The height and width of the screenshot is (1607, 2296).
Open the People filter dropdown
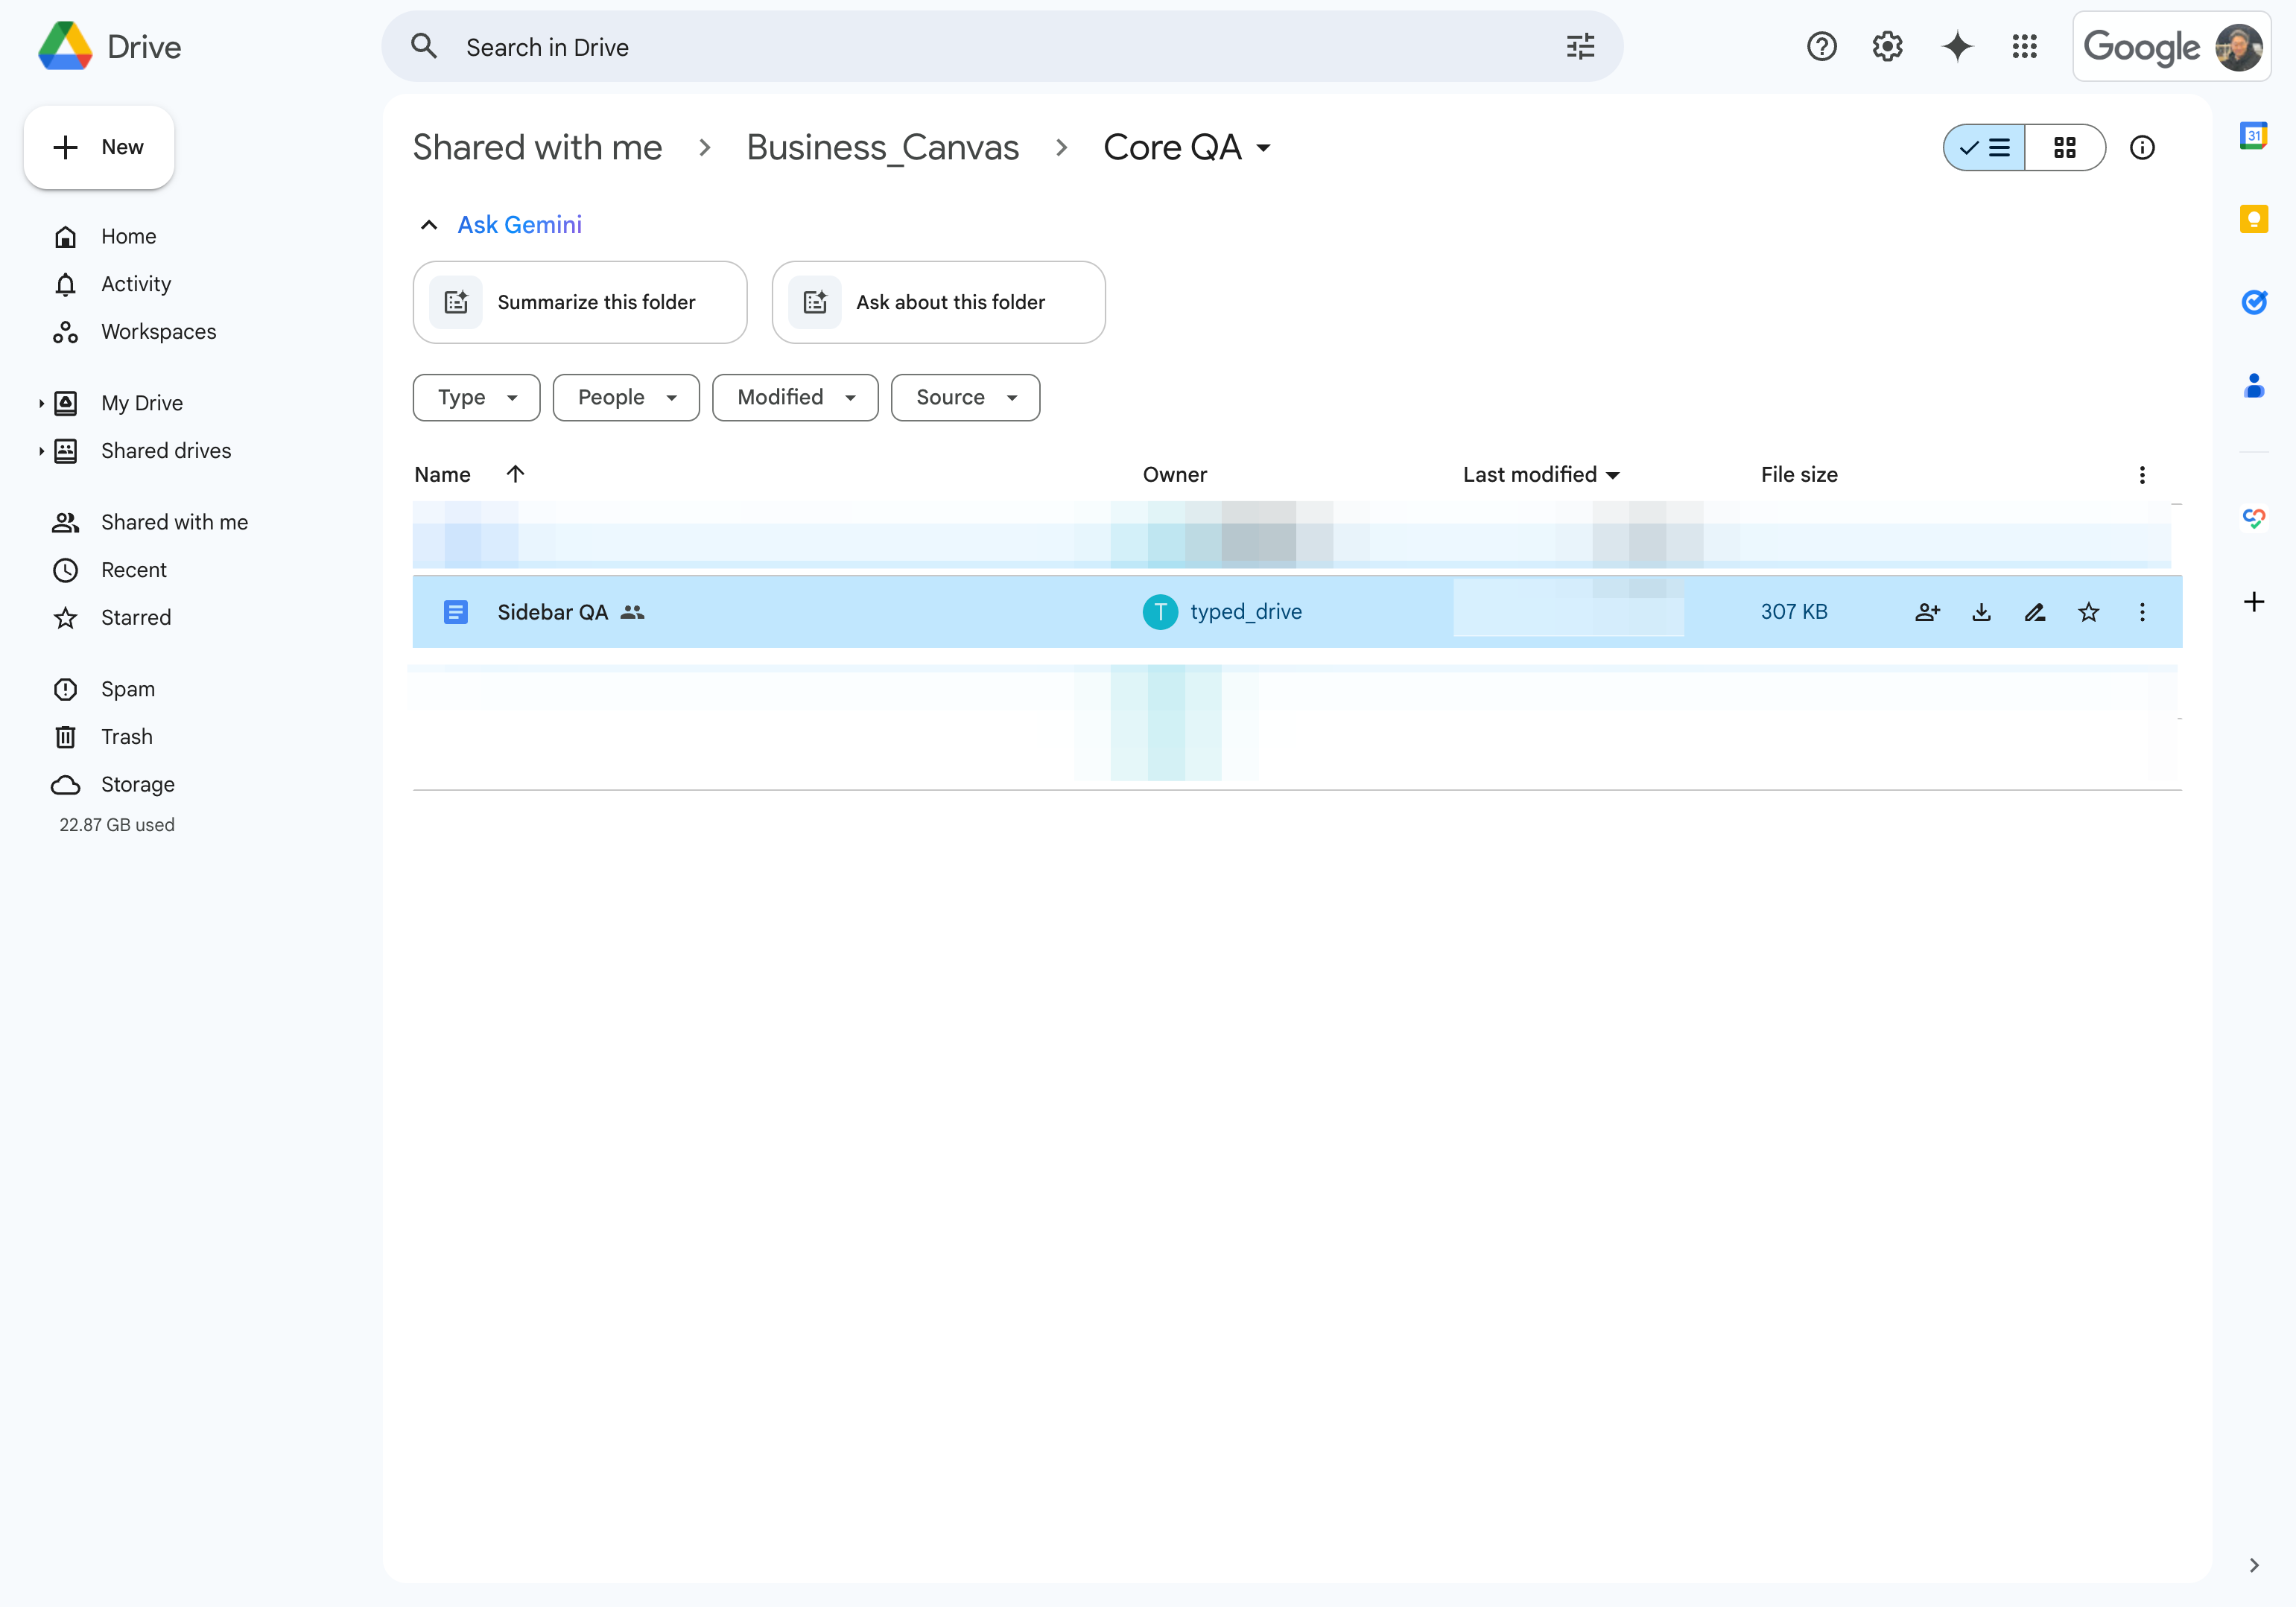(626, 398)
